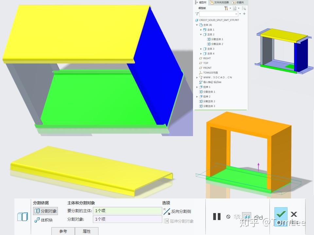Confirm with the green checkmark button

281,217
